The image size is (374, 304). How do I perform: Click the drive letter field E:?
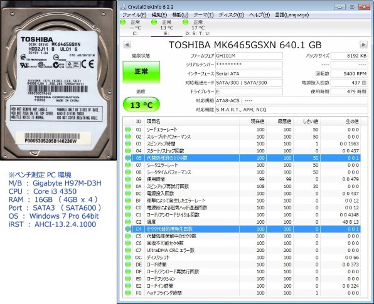coord(248,92)
